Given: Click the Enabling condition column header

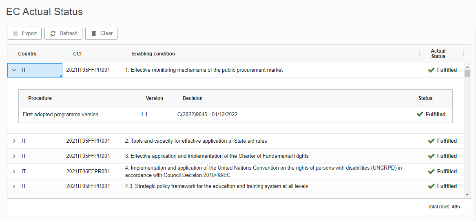Looking at the screenshot, I should [x=153, y=54].
